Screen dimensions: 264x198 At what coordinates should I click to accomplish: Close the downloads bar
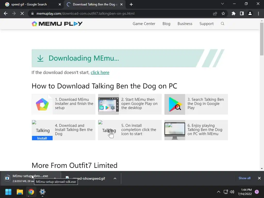click(259, 178)
